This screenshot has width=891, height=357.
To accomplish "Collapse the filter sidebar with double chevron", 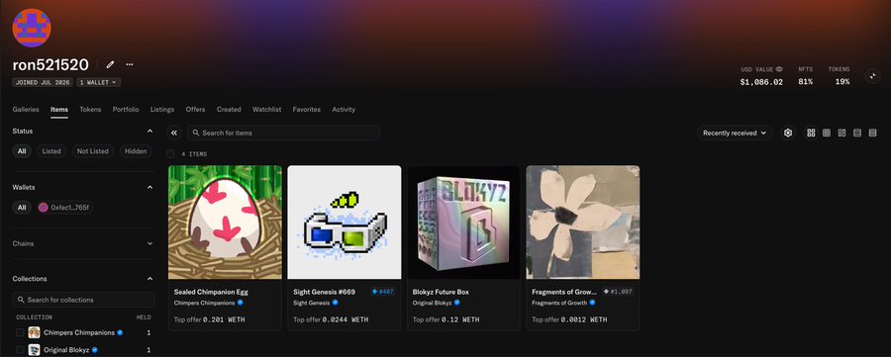I will pyautogui.click(x=174, y=133).
